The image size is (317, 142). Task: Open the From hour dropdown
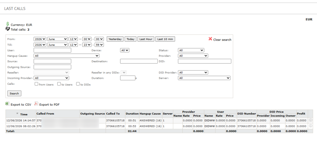[87, 39]
